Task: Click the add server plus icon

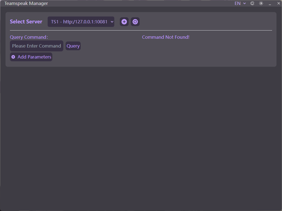Action: click(124, 22)
